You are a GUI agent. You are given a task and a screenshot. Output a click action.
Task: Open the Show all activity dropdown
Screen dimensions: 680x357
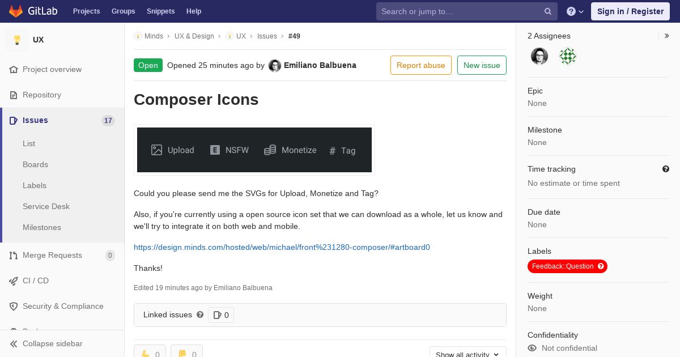coord(468,354)
